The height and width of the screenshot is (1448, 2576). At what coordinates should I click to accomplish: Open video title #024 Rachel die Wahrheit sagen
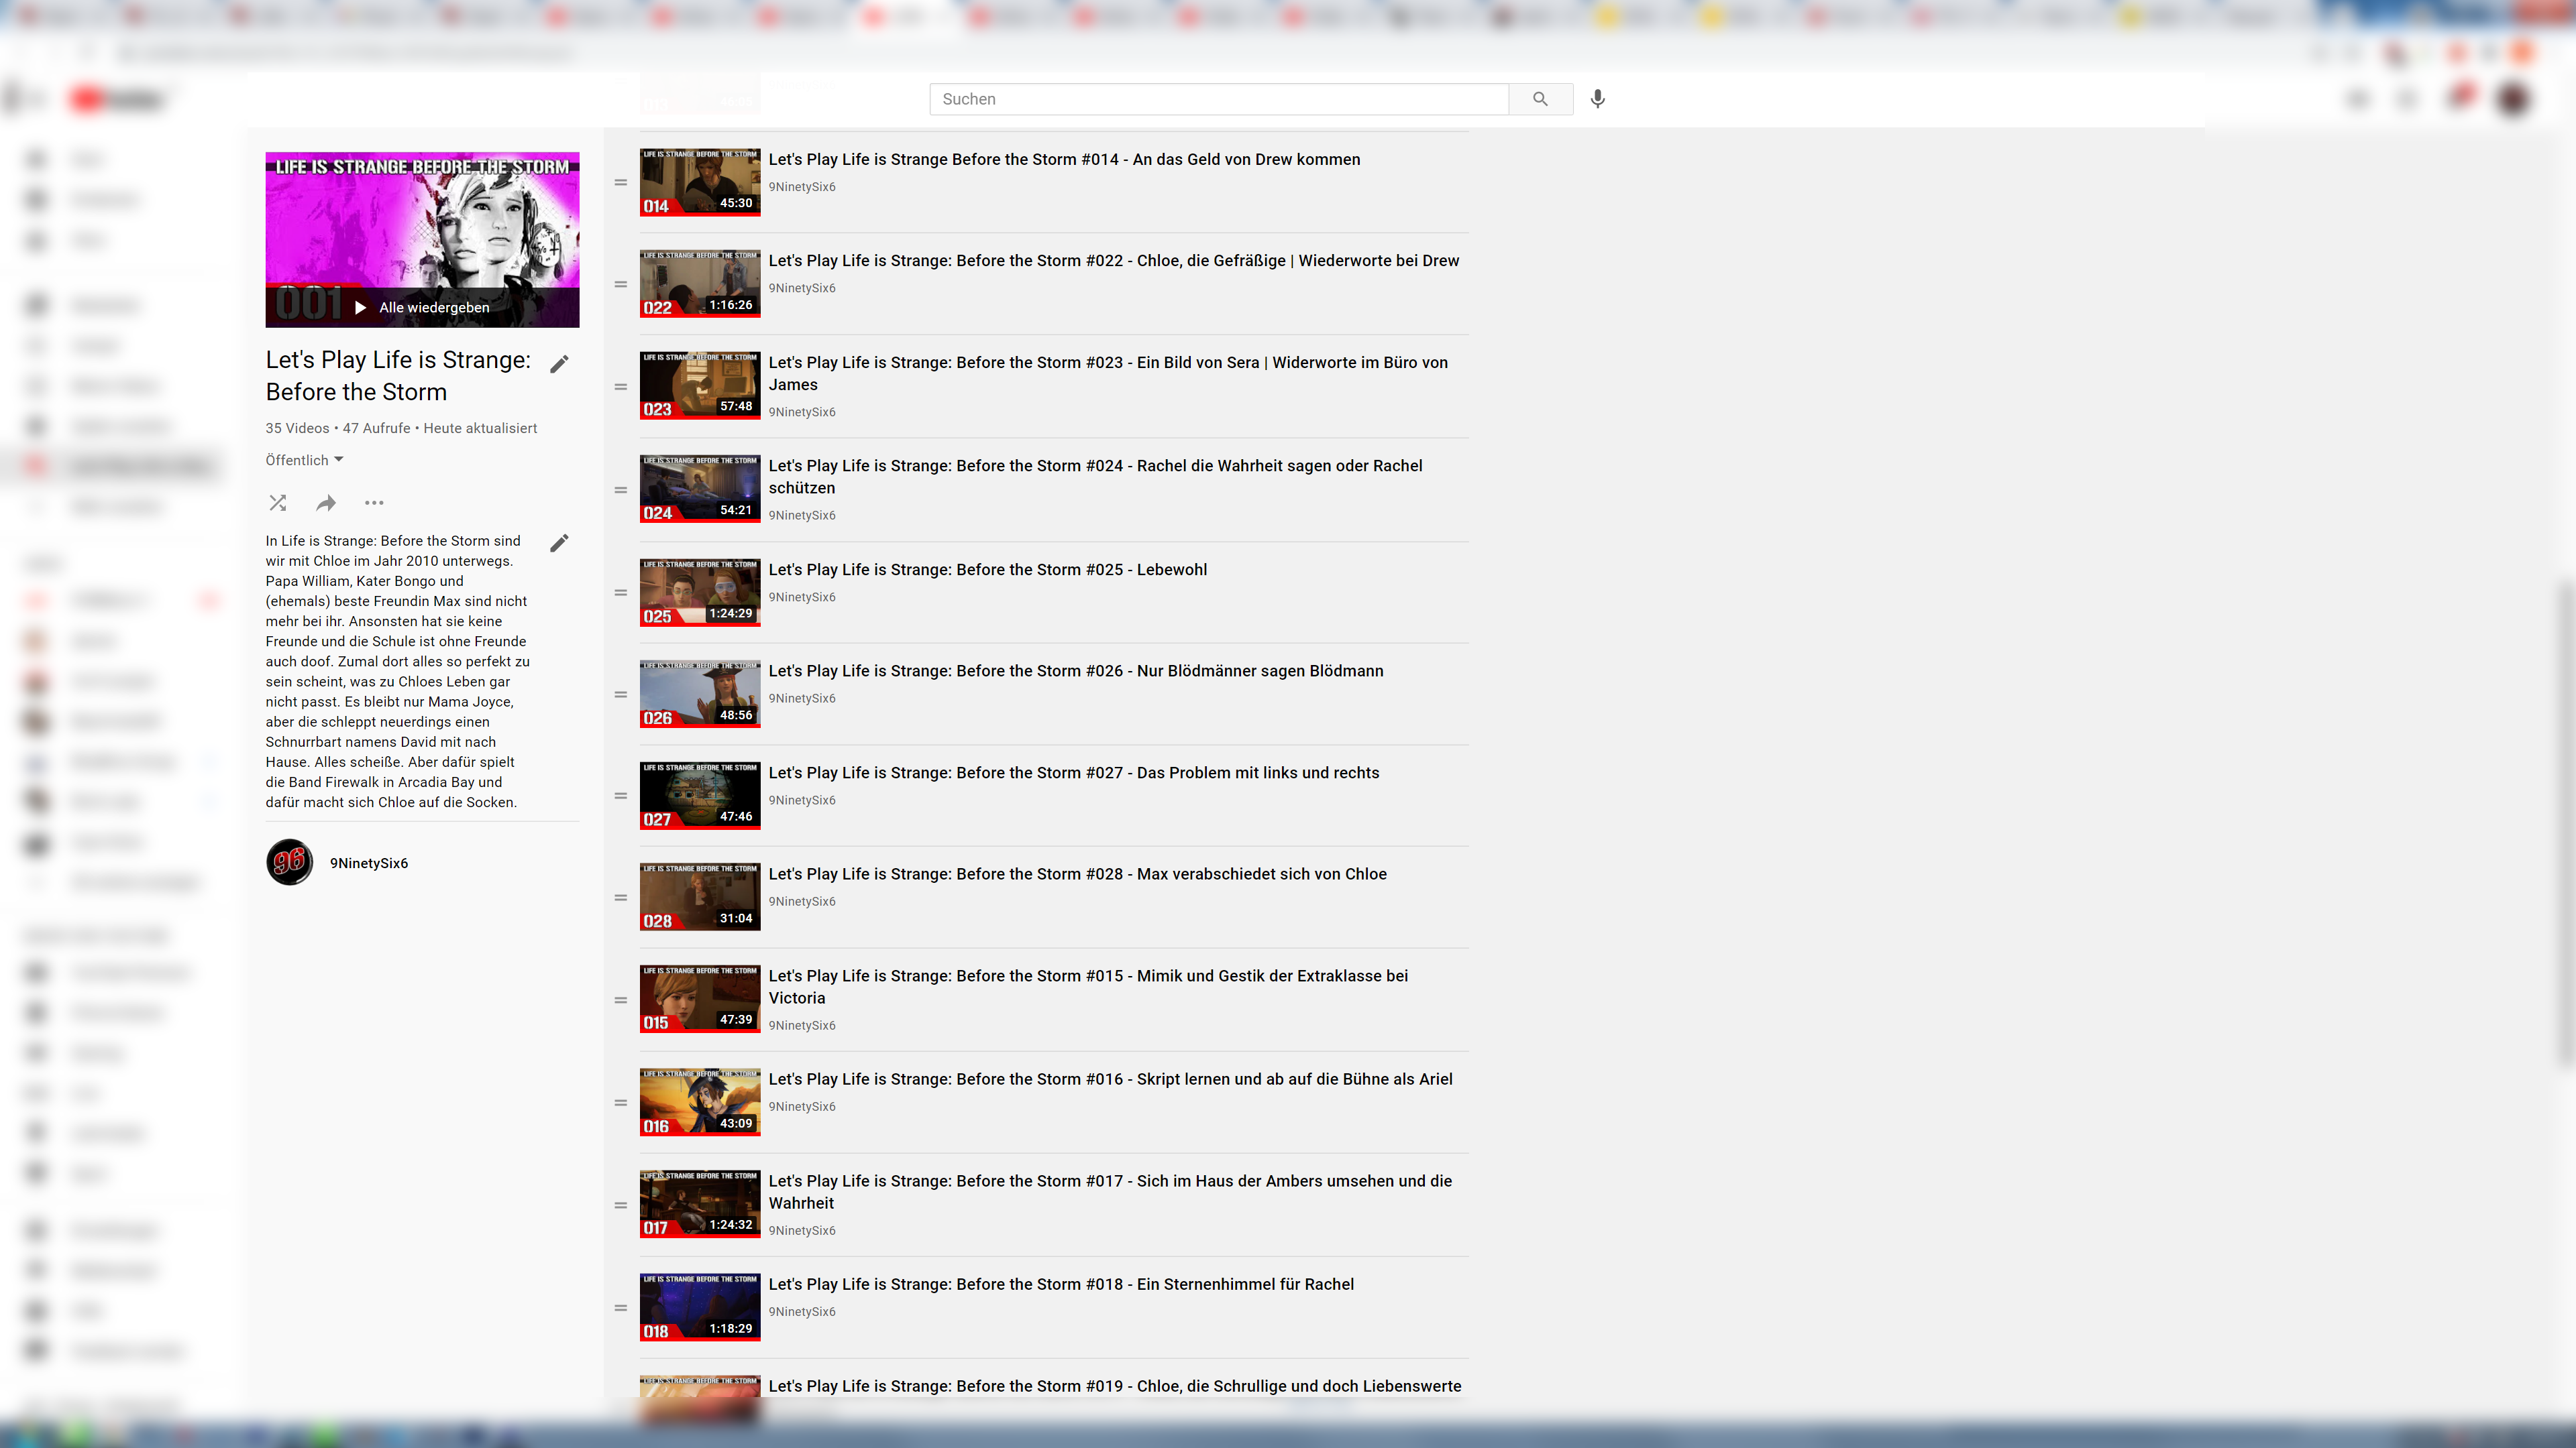pos(1095,477)
